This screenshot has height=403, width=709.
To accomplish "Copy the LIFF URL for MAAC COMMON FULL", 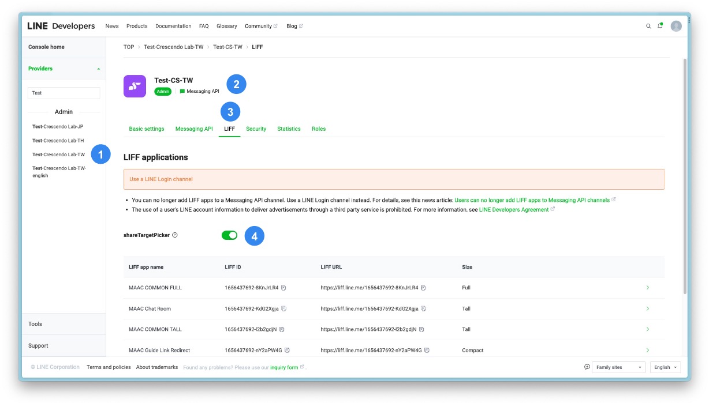I will tap(424, 288).
